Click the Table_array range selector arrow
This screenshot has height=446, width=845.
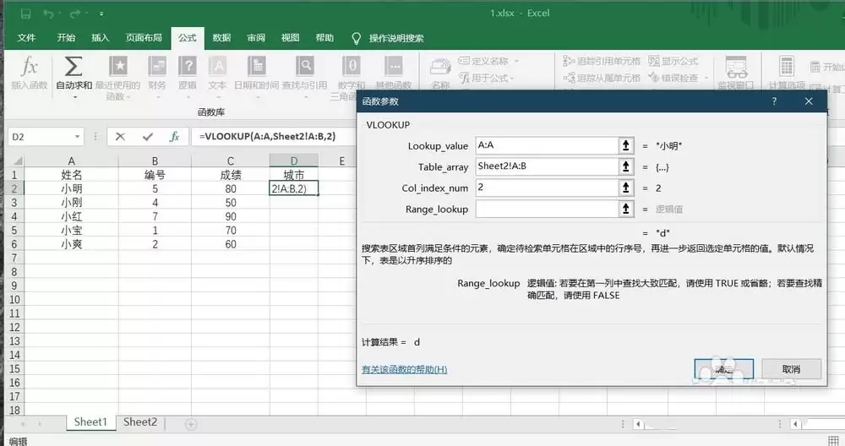click(625, 166)
